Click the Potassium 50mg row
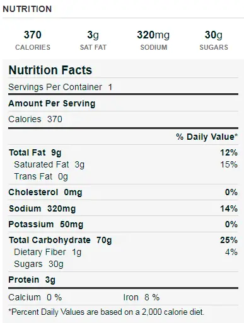244x323 pixels. pos(123,224)
